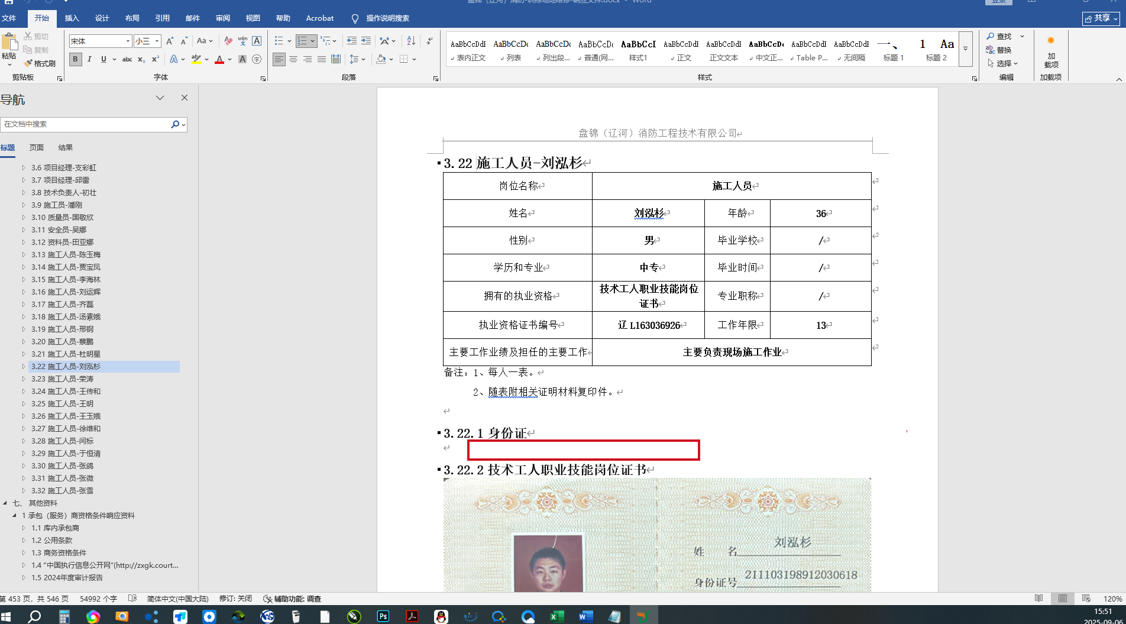Toggle bold formatting

[75, 59]
